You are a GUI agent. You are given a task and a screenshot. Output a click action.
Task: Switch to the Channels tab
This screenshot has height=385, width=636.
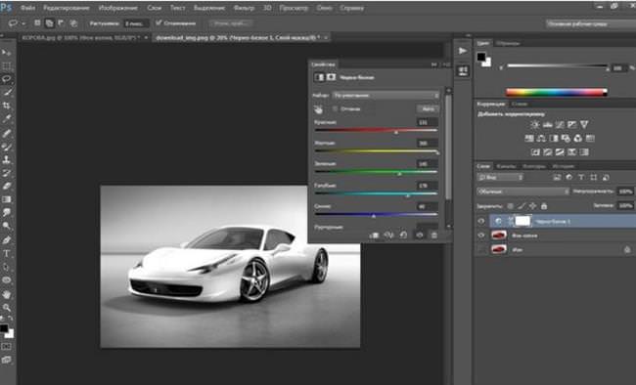pyautogui.click(x=506, y=166)
